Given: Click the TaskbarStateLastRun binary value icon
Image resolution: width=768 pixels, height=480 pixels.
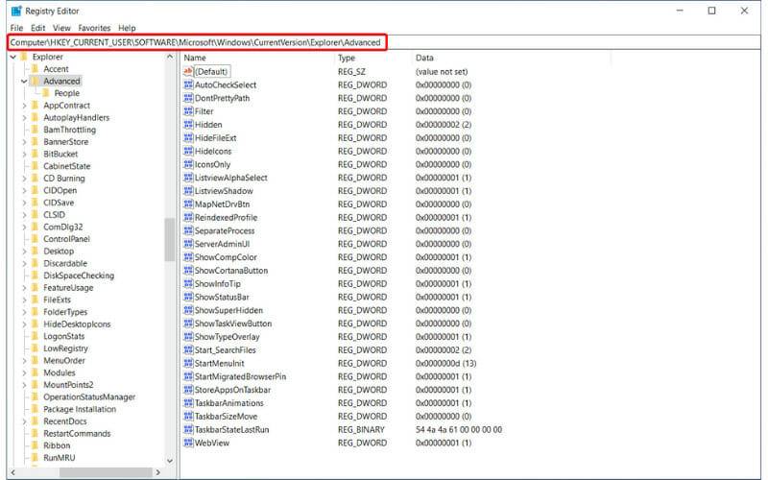Looking at the screenshot, I should [188, 429].
